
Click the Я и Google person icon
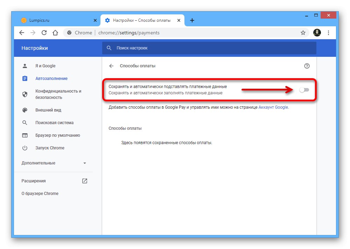tap(24, 66)
